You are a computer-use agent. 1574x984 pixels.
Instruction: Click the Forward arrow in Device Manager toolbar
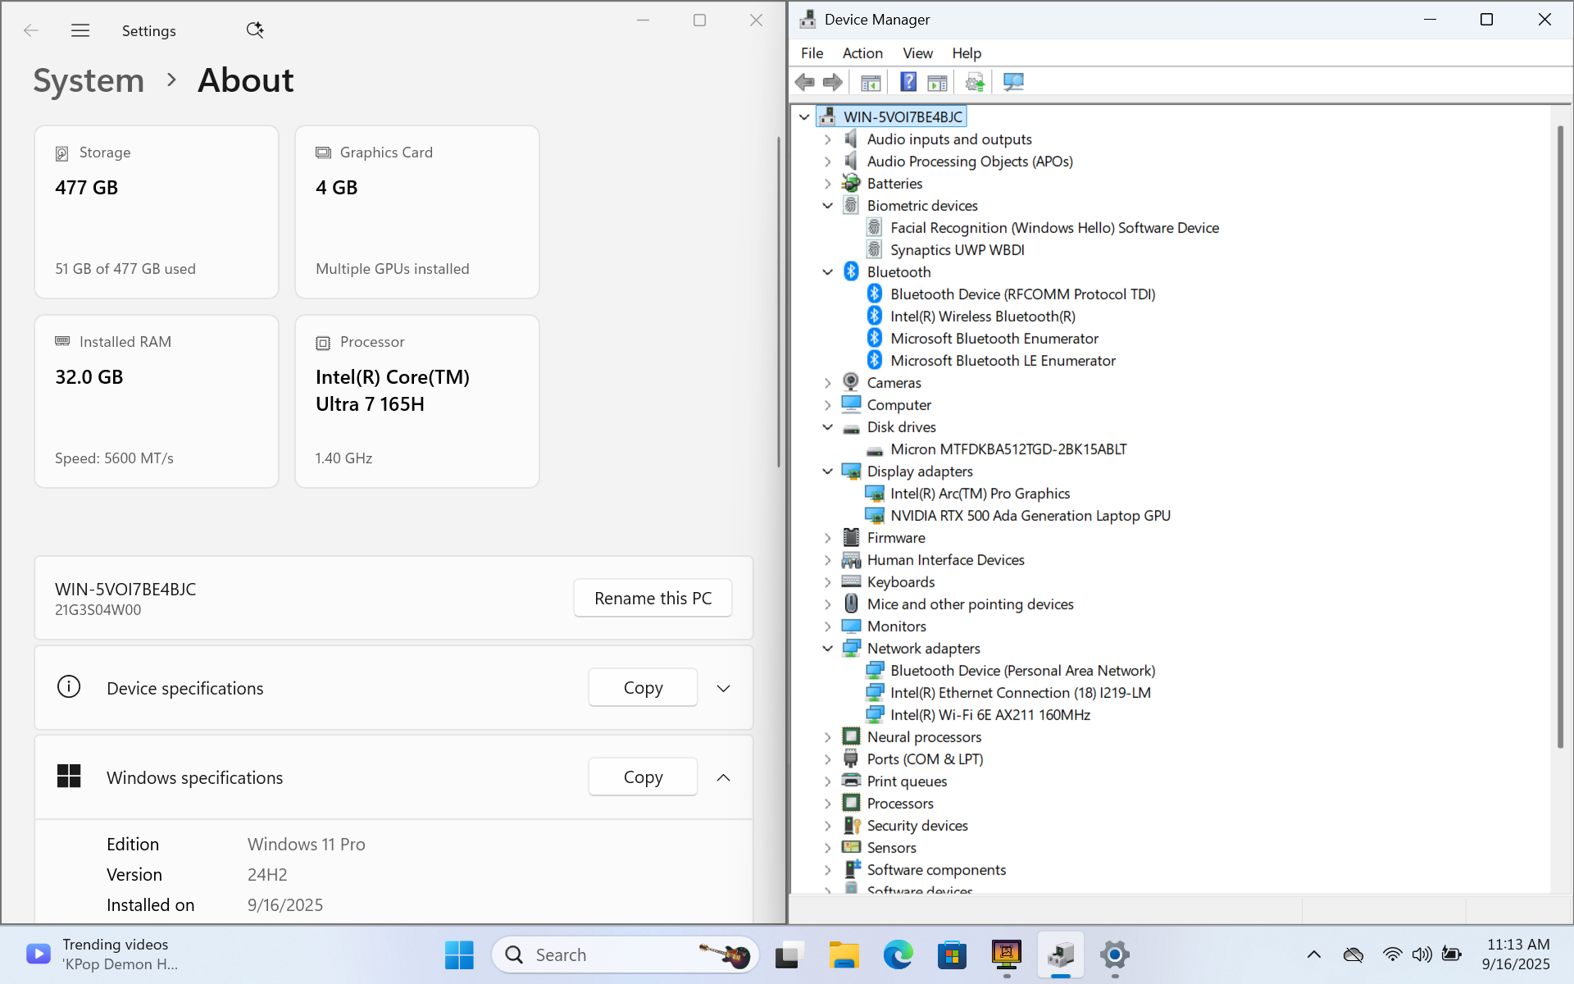pos(833,82)
